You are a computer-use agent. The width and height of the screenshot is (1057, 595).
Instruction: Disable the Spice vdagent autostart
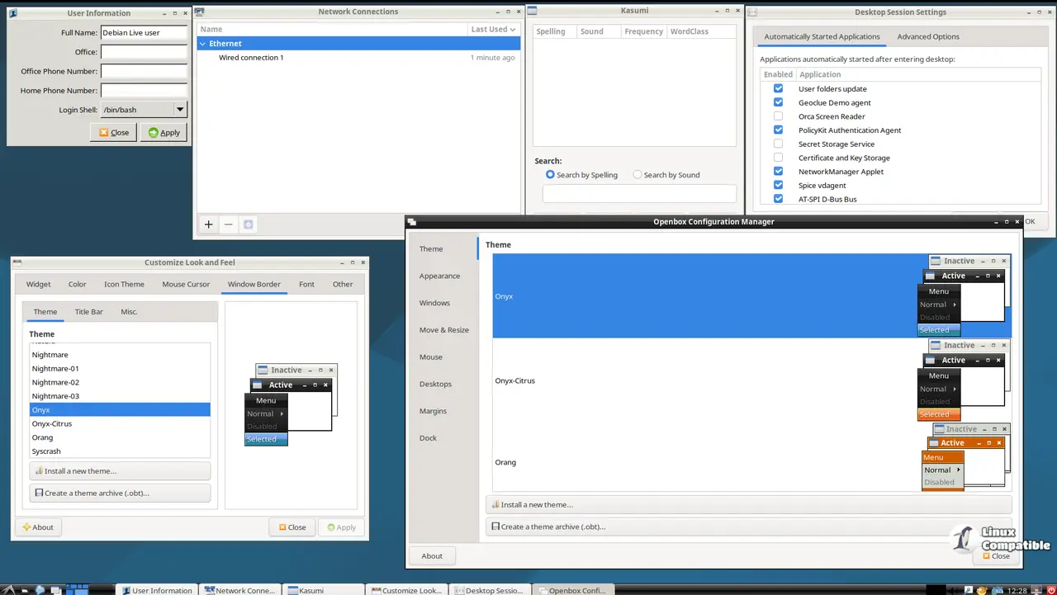coord(777,185)
